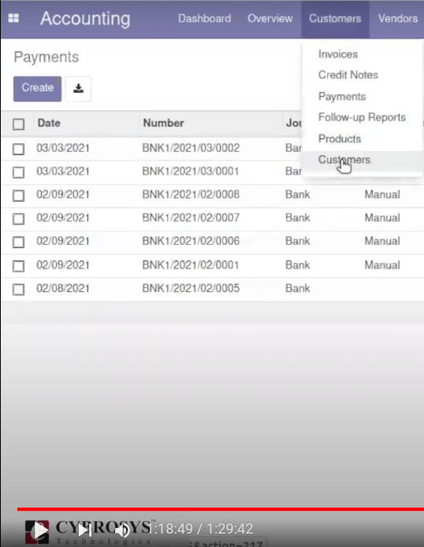Select Customers entry in dropdown list
Viewport: 424px width, 547px height.
coord(344,160)
